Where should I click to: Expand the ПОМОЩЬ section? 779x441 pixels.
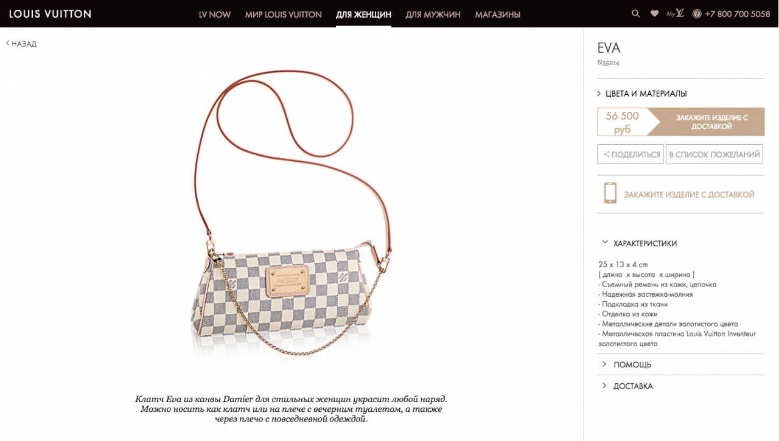click(x=627, y=364)
